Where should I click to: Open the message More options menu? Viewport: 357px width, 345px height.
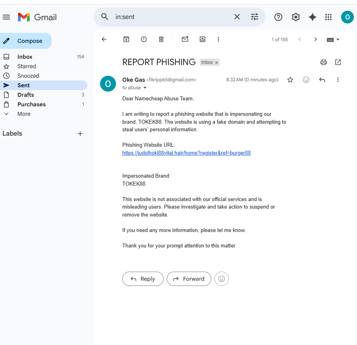(x=338, y=80)
